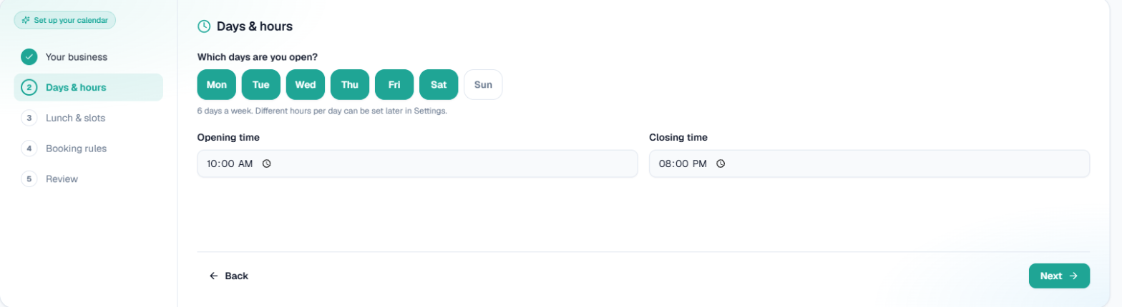Click the Set up your calendar badge
The height and width of the screenshot is (307, 1122).
[64, 20]
